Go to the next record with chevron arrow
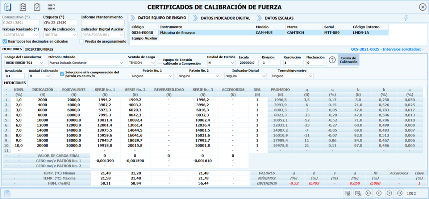 tap(389, 193)
